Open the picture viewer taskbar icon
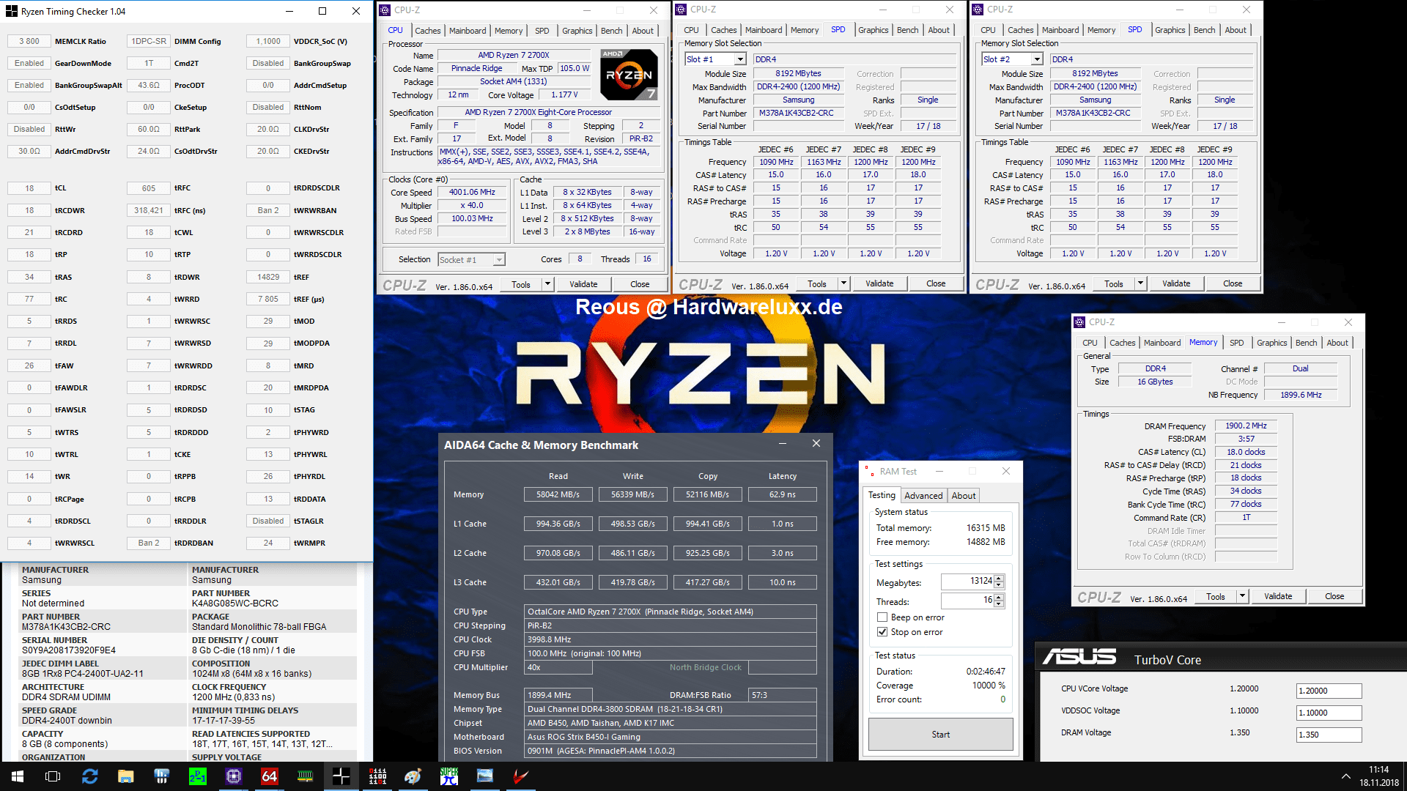Screen dimensions: 1407x791 484,776
